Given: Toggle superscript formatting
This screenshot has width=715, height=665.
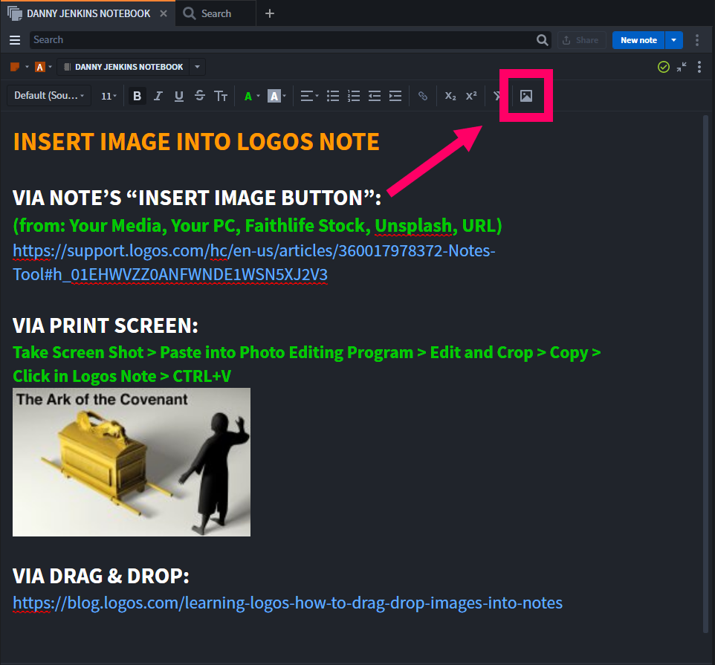Looking at the screenshot, I should pyautogui.click(x=471, y=96).
